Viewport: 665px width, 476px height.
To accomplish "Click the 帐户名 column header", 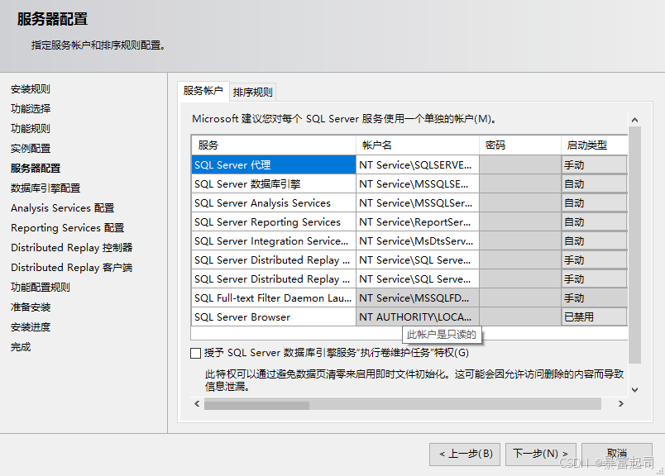I will pyautogui.click(x=417, y=145).
